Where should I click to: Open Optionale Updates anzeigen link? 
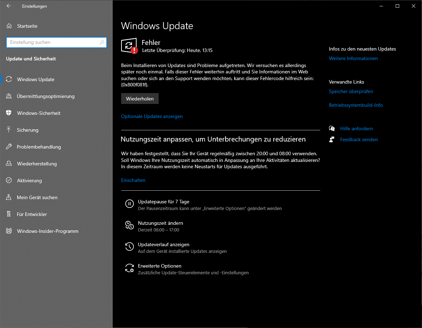coord(152,116)
